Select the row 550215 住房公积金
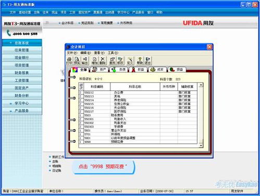 pyautogui.click(x=138, y=104)
